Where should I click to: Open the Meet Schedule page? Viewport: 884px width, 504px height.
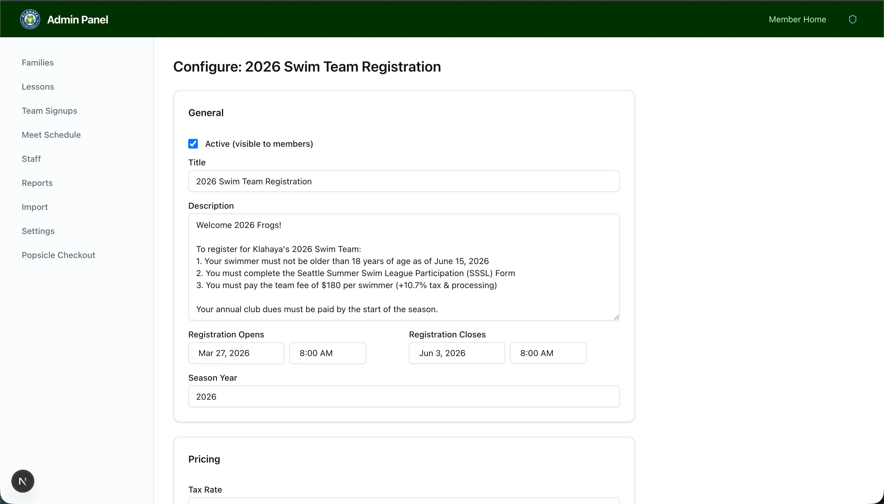(51, 135)
